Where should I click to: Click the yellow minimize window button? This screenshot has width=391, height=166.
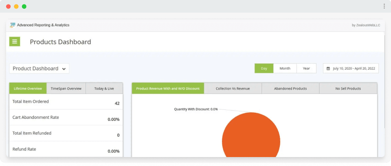coord(16,7)
